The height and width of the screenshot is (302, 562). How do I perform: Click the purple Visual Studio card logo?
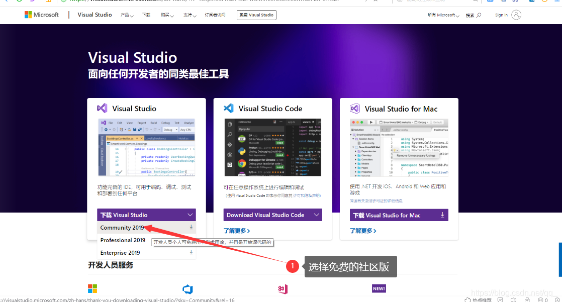pos(102,108)
